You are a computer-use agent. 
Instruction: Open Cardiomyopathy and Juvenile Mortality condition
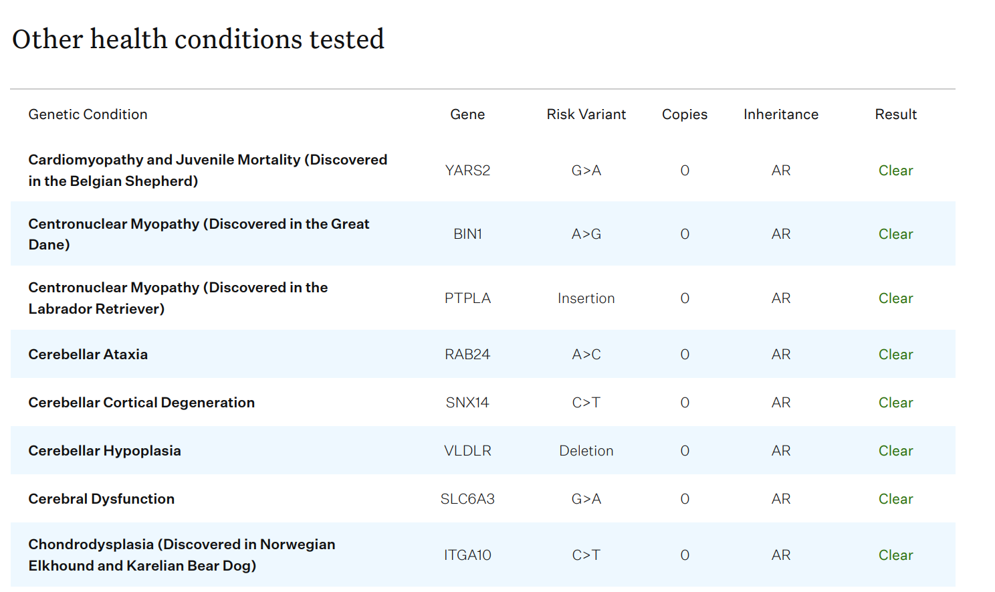pos(208,170)
